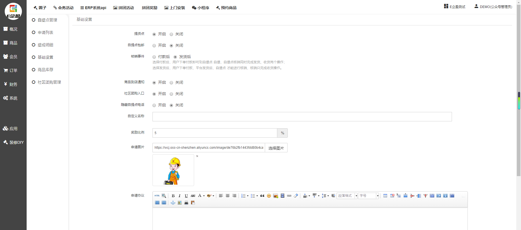Insert an emoticon with the smiley icon
This screenshot has width=521, height=230.
tap(269, 196)
